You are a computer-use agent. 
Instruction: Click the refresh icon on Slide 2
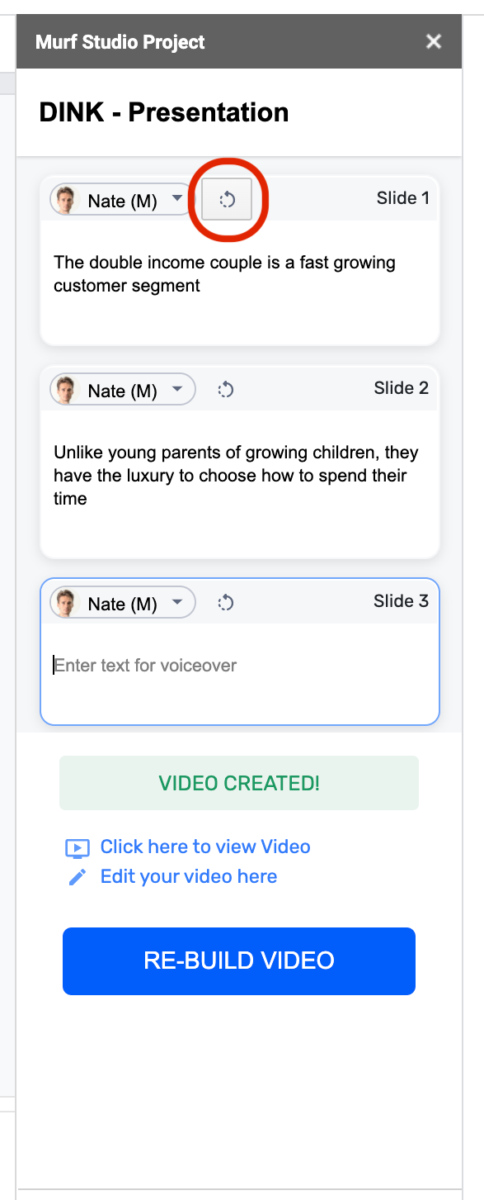226,390
